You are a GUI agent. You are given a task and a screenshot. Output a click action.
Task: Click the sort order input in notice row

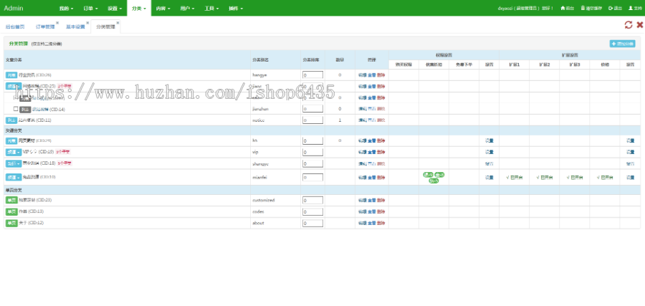(x=312, y=120)
